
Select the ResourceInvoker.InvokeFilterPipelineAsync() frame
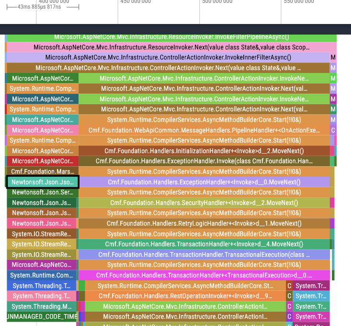(x=171, y=37)
